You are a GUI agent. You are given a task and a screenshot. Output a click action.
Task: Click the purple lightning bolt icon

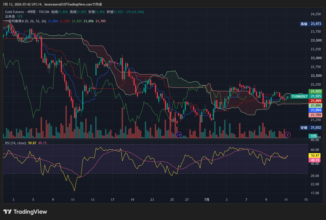pyautogui.click(x=288, y=134)
